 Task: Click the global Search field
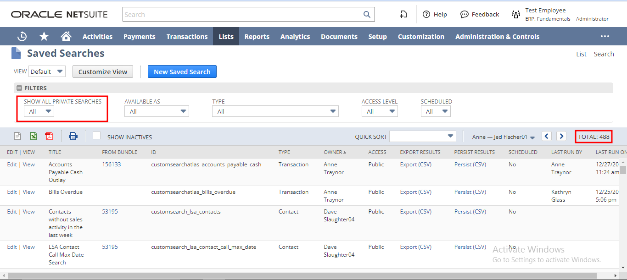click(x=243, y=15)
